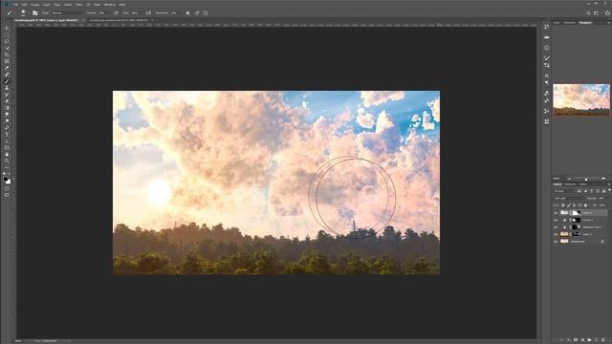This screenshot has height=344, width=612.
Task: Click the background color swatch
Action: coord(9,182)
